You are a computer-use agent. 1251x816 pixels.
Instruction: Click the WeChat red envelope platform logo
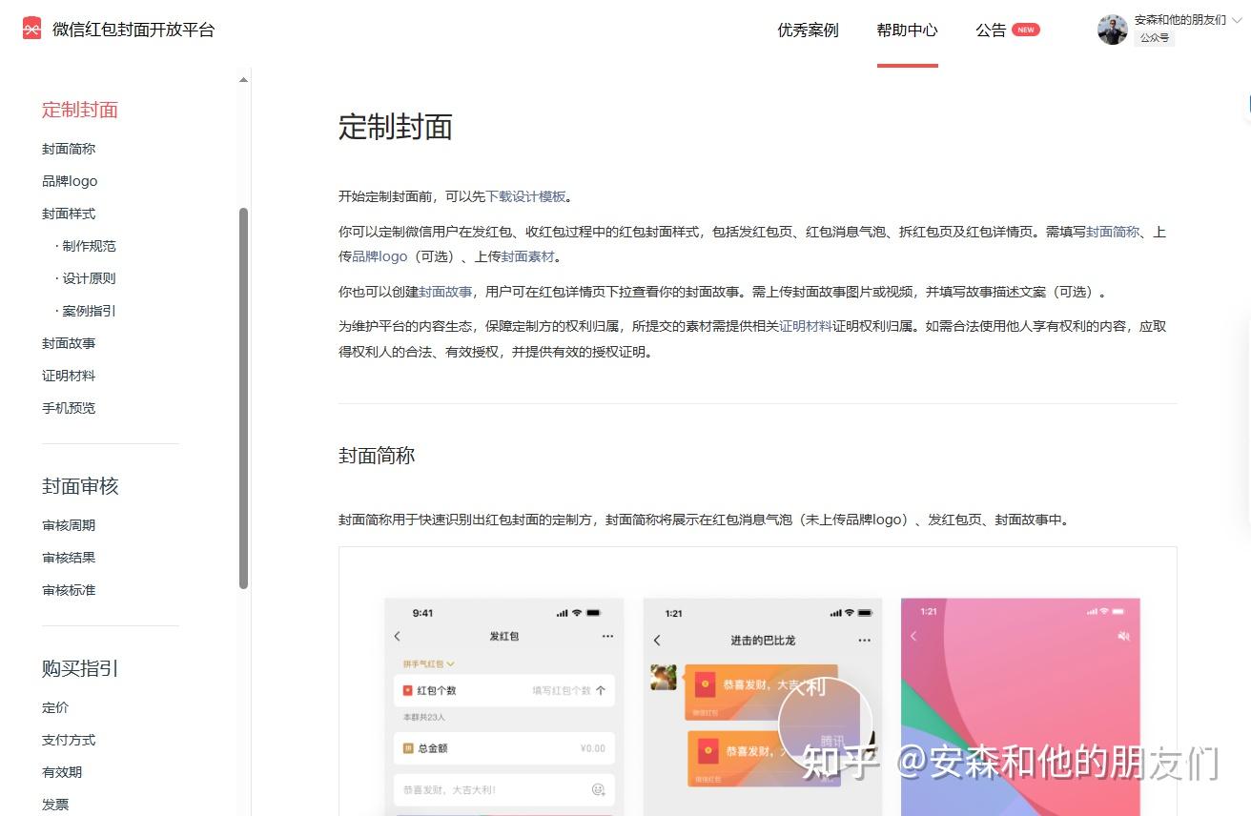click(31, 29)
